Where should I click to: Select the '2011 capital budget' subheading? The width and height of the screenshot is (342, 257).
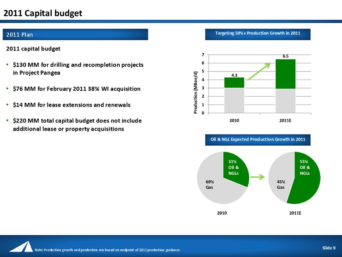point(33,48)
